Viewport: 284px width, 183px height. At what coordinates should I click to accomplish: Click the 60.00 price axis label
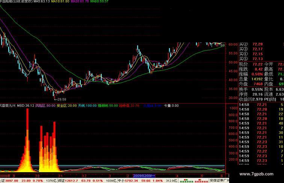[233, 44]
